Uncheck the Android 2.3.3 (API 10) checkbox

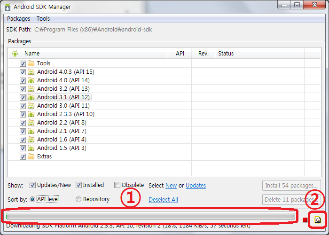click(x=23, y=114)
